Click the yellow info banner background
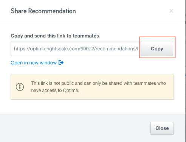 (x=92, y=87)
